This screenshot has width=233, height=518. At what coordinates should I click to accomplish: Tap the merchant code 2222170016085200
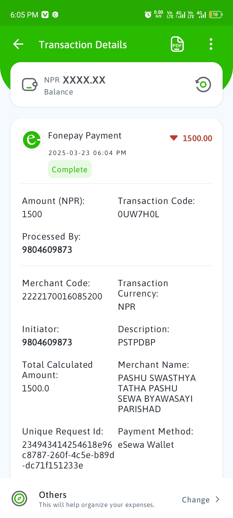click(62, 296)
